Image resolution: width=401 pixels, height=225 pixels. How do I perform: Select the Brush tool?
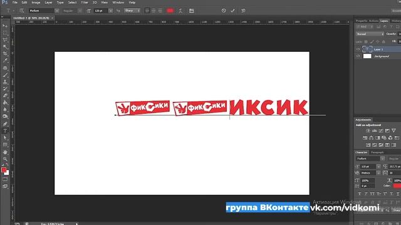[5, 75]
